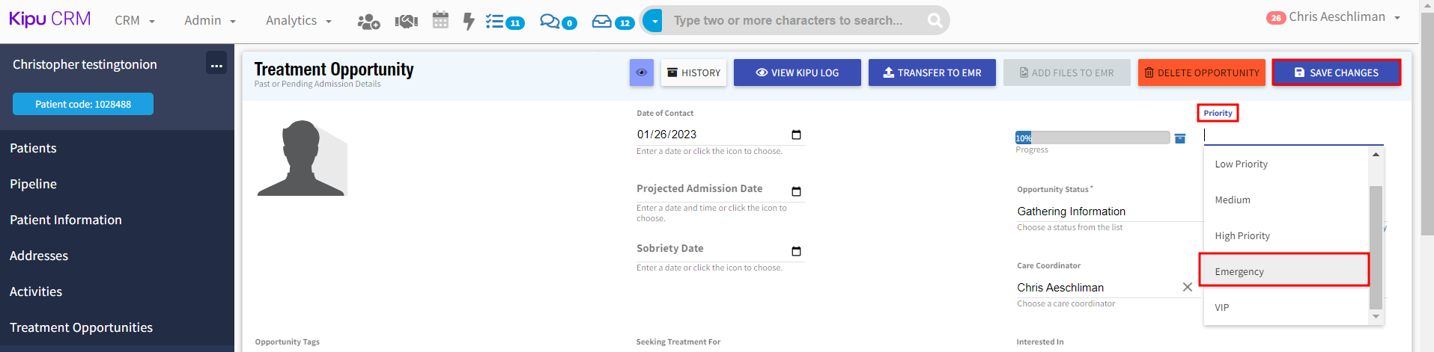This screenshot has height=352, width=1434.
Task: Expand the Analytics dropdown menu
Action: pos(298,21)
